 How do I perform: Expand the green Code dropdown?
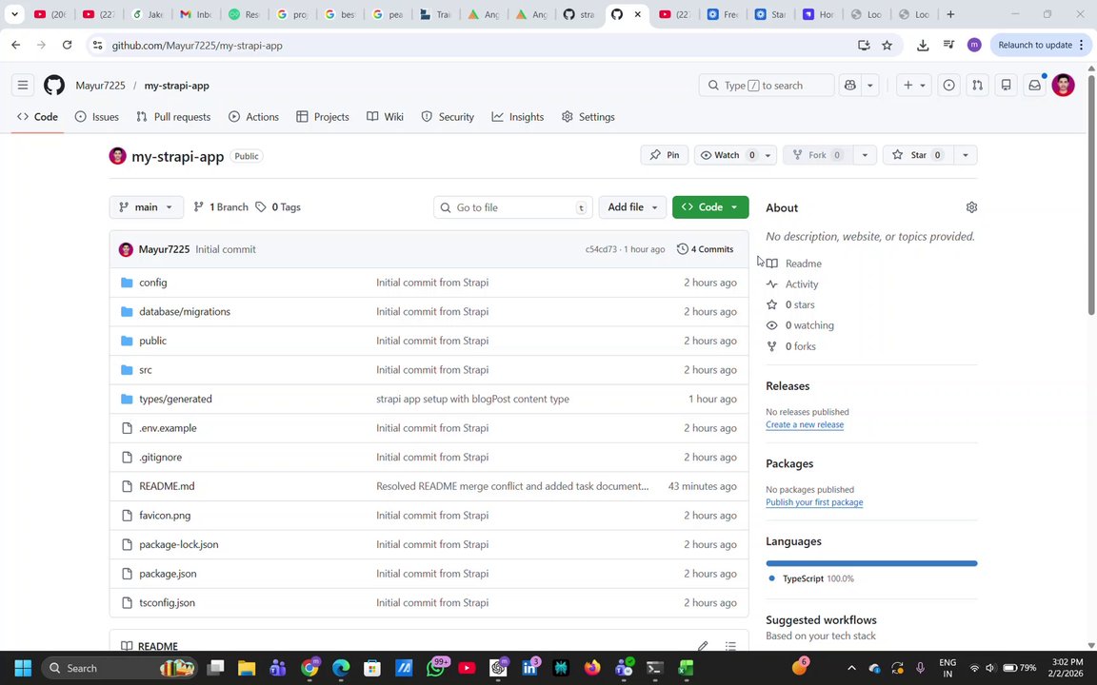coord(710,206)
